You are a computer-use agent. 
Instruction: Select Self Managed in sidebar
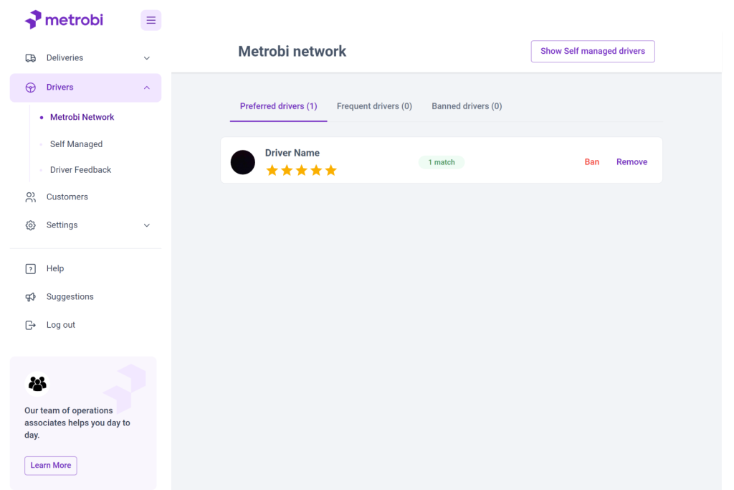pos(76,144)
